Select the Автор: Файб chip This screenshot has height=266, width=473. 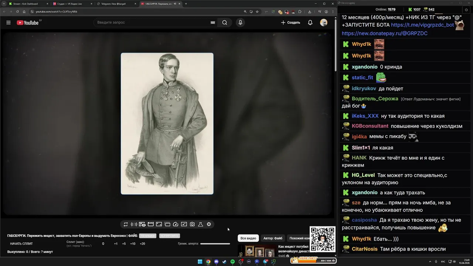click(x=273, y=238)
